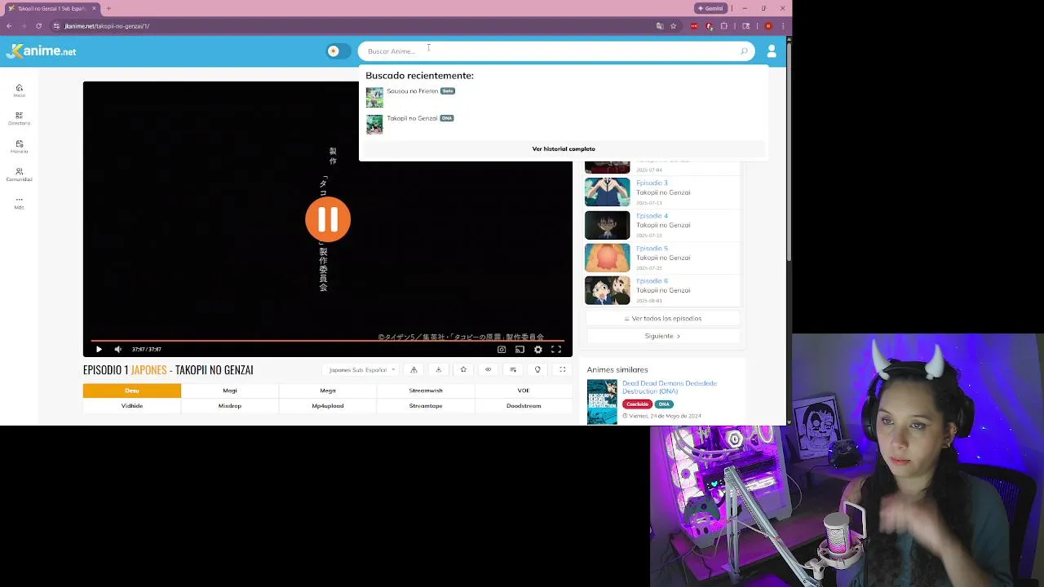Toggle the dark/light theme switch
The width and height of the screenshot is (1044, 587).
[338, 51]
